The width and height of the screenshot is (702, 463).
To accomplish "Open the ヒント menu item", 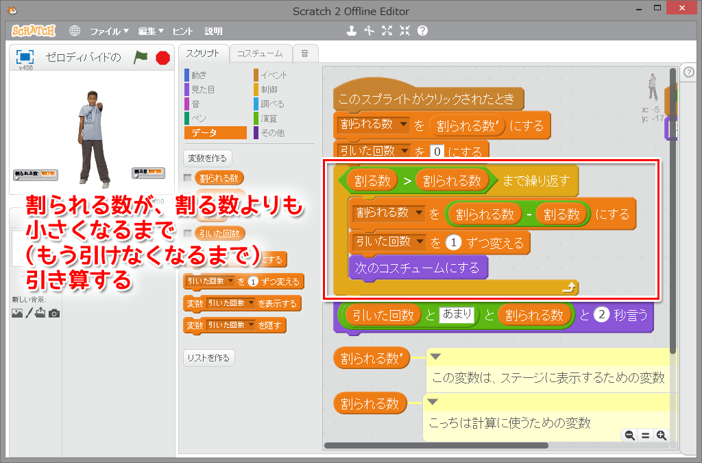I will [182, 31].
